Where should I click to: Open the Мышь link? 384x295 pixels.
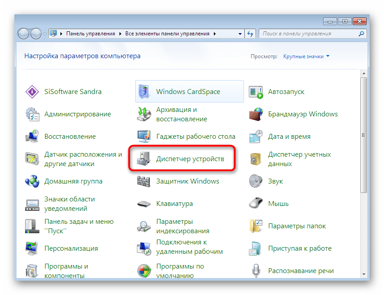pos(278,204)
